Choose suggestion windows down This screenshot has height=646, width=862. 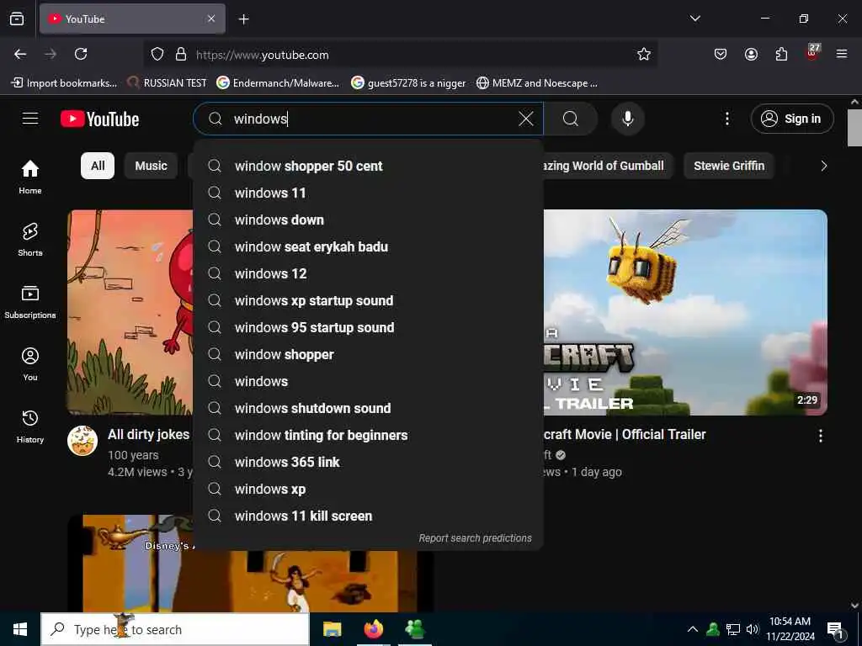(369, 220)
